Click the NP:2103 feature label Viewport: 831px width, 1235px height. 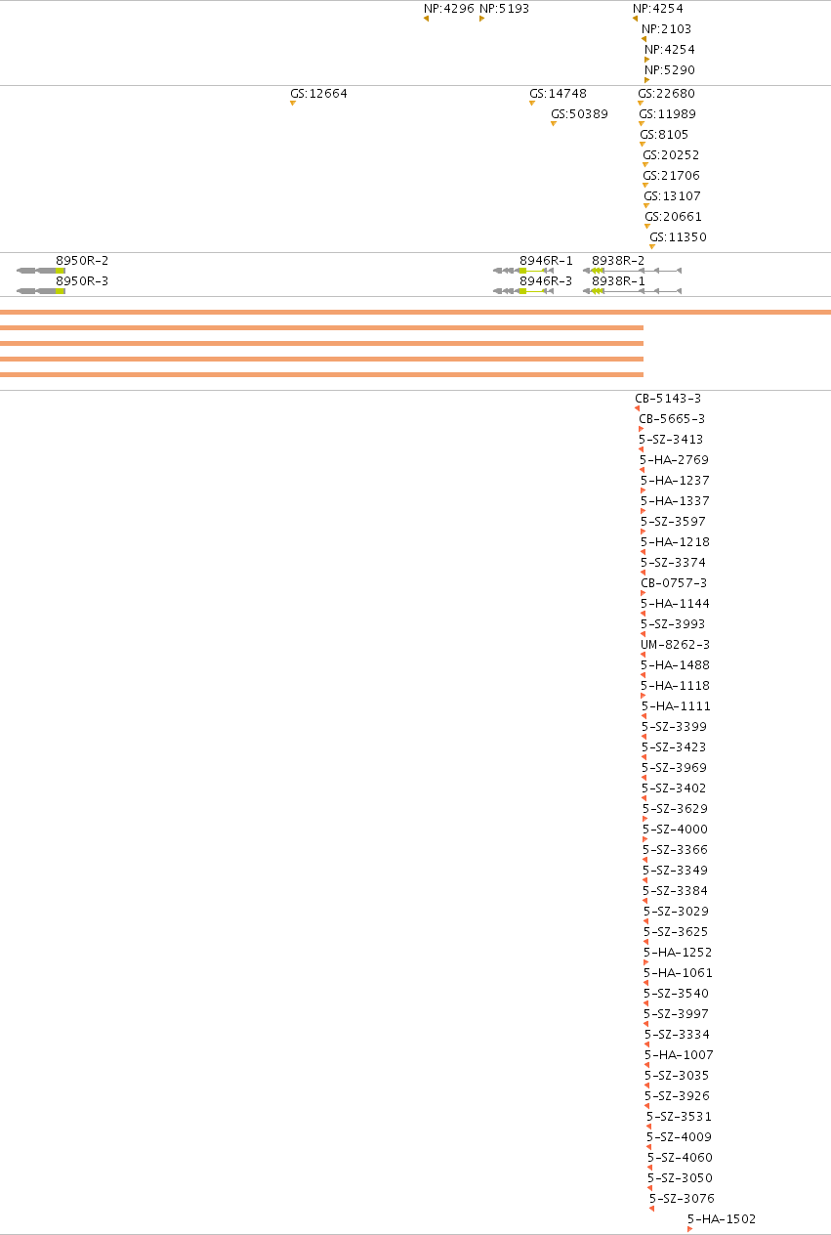click(x=666, y=29)
